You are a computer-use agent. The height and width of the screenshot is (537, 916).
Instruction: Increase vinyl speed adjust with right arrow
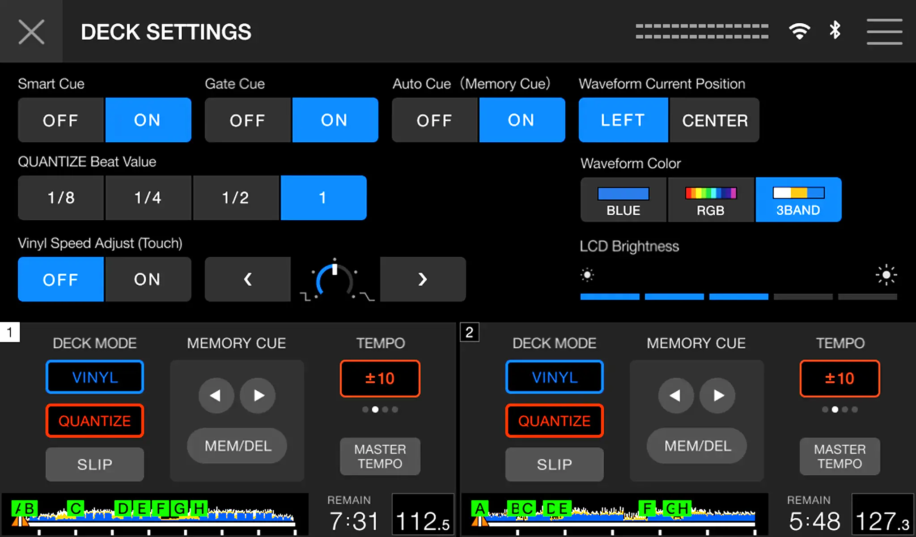[423, 279]
